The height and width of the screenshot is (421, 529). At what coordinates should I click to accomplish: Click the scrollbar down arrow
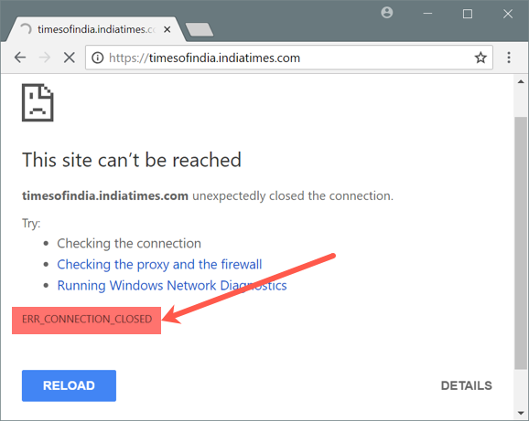point(521,413)
